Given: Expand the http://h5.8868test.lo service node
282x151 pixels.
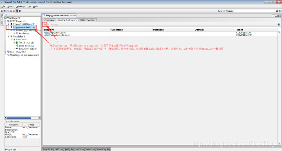Looking at the screenshot, I should [x=8, y=24].
